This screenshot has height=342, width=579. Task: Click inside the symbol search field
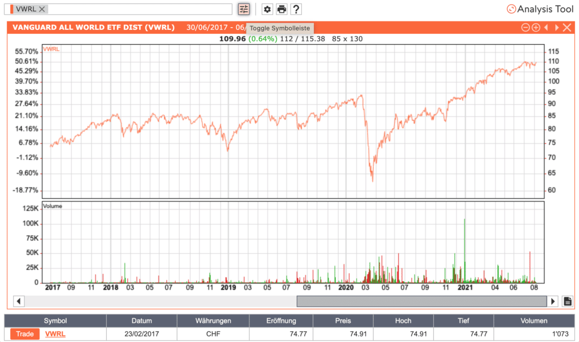[141, 9]
